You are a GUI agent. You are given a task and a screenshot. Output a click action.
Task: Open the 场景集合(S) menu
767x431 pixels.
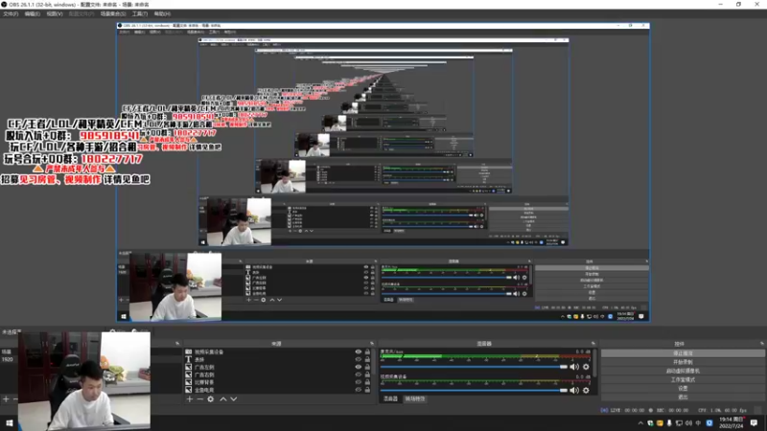pyautogui.click(x=113, y=13)
